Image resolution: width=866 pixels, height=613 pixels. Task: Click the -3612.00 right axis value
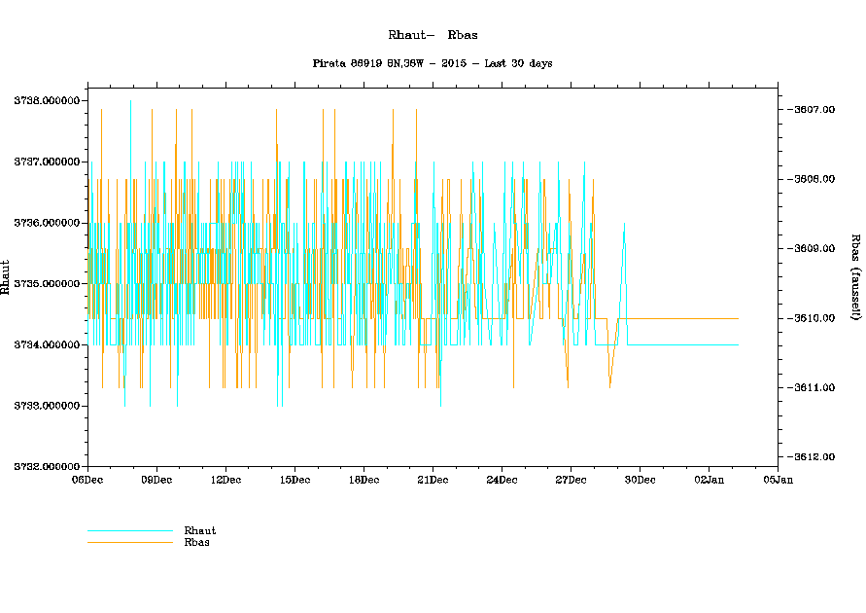(x=814, y=457)
